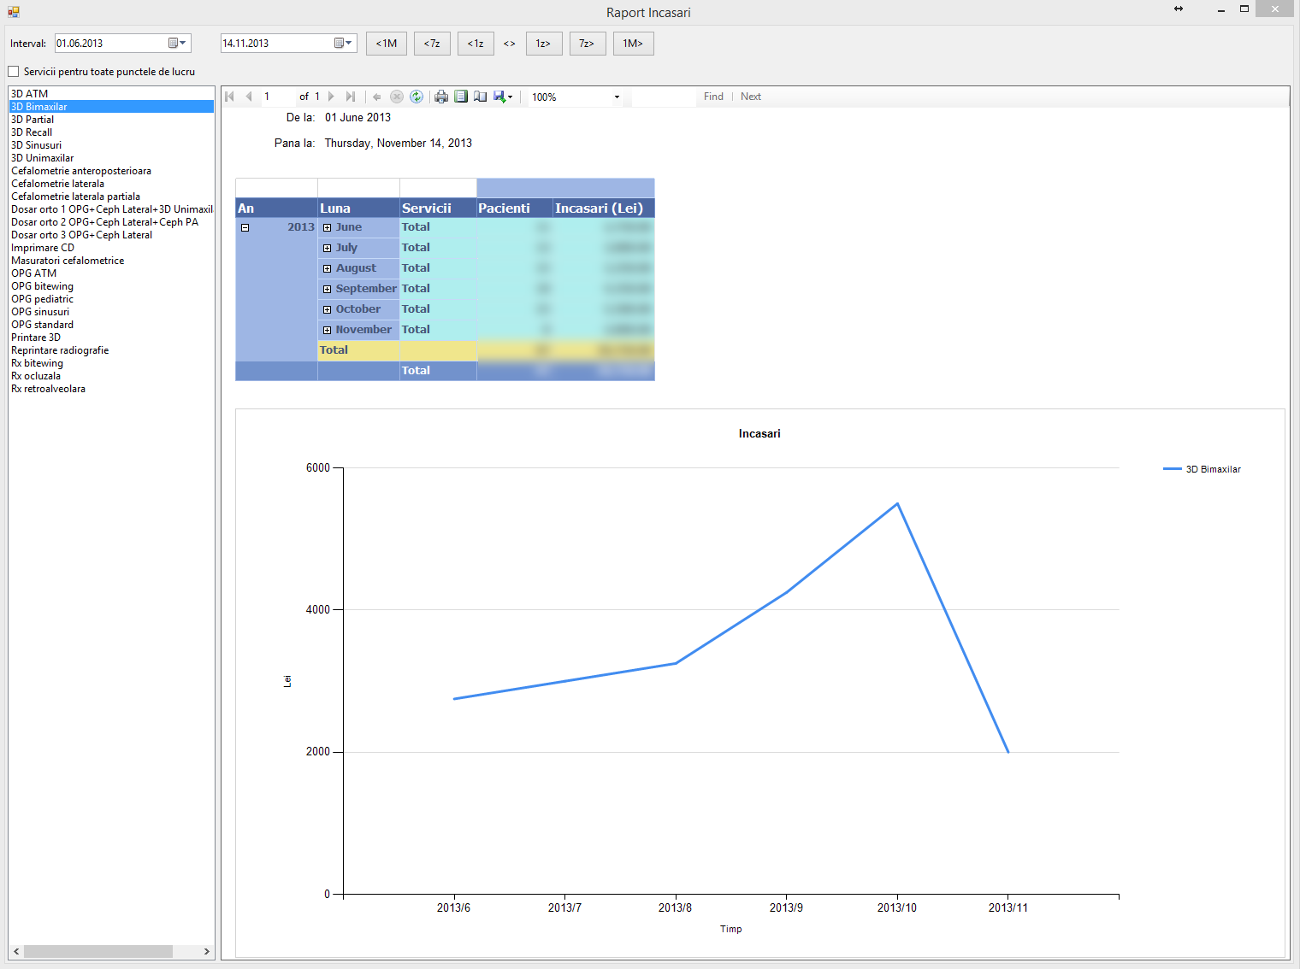This screenshot has width=1300, height=969.
Task: Stop report rendering
Action: pos(397,97)
